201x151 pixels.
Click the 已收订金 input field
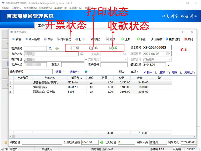tap(126, 142)
